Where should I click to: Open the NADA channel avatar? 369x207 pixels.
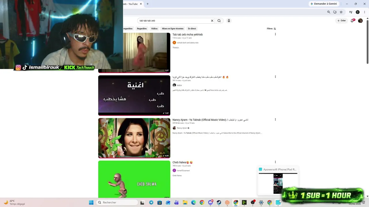pos(174,85)
